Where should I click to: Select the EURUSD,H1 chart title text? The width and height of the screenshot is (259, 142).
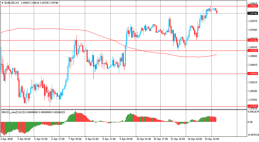coord(12,3)
